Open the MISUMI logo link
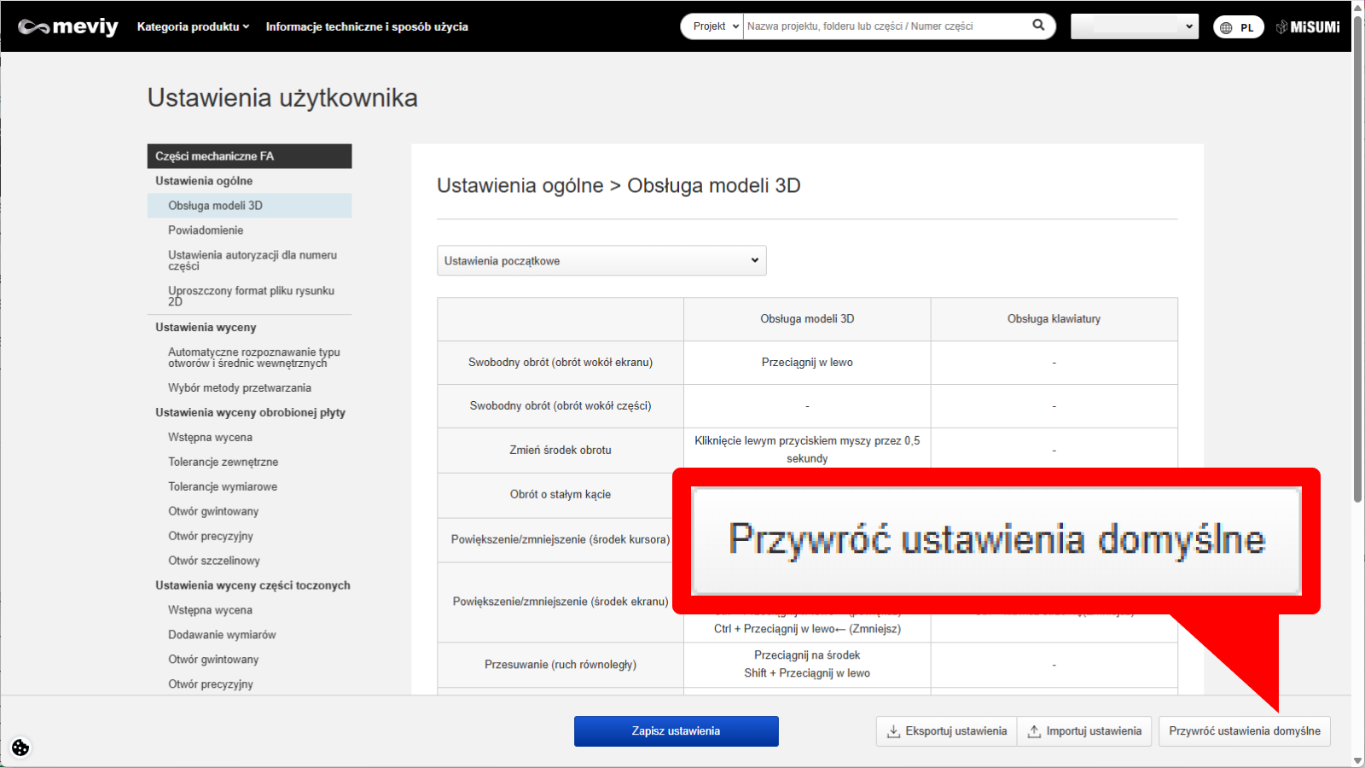Viewport: 1365px width, 768px height. (1308, 27)
